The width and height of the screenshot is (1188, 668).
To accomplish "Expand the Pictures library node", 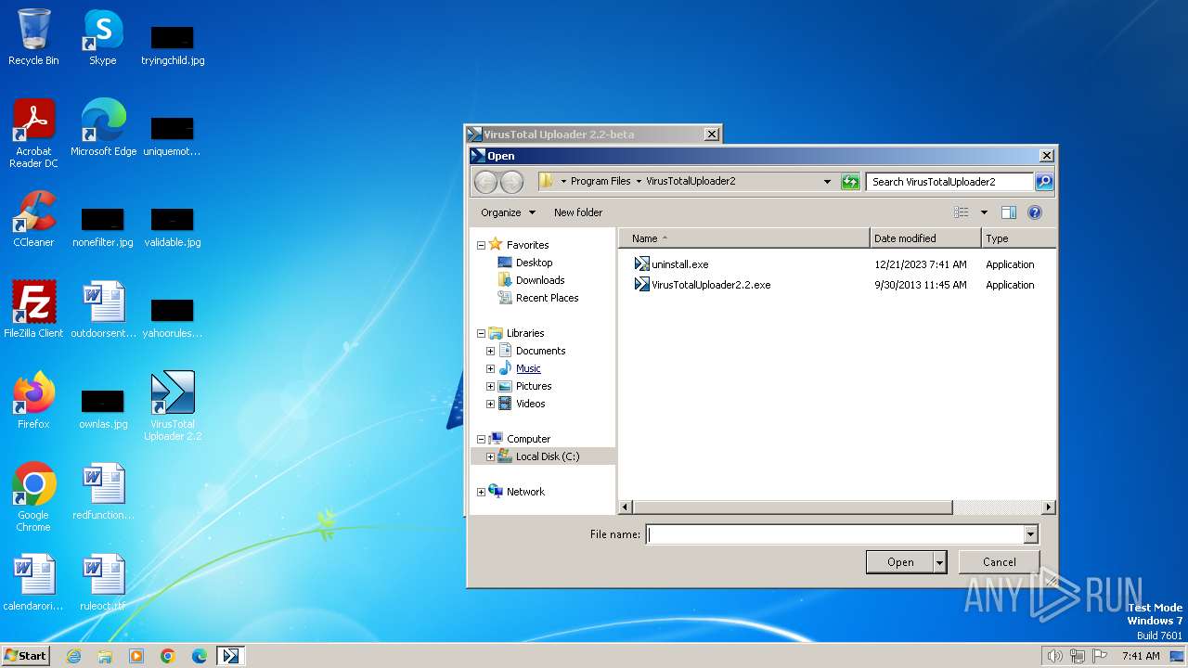I will (490, 386).
